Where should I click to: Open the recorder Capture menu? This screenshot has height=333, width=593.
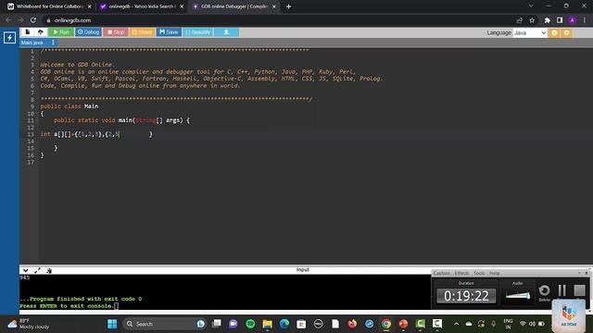point(441,273)
